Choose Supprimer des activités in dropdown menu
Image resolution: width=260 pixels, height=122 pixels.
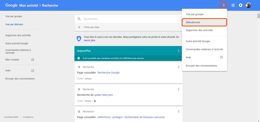coord(204,30)
